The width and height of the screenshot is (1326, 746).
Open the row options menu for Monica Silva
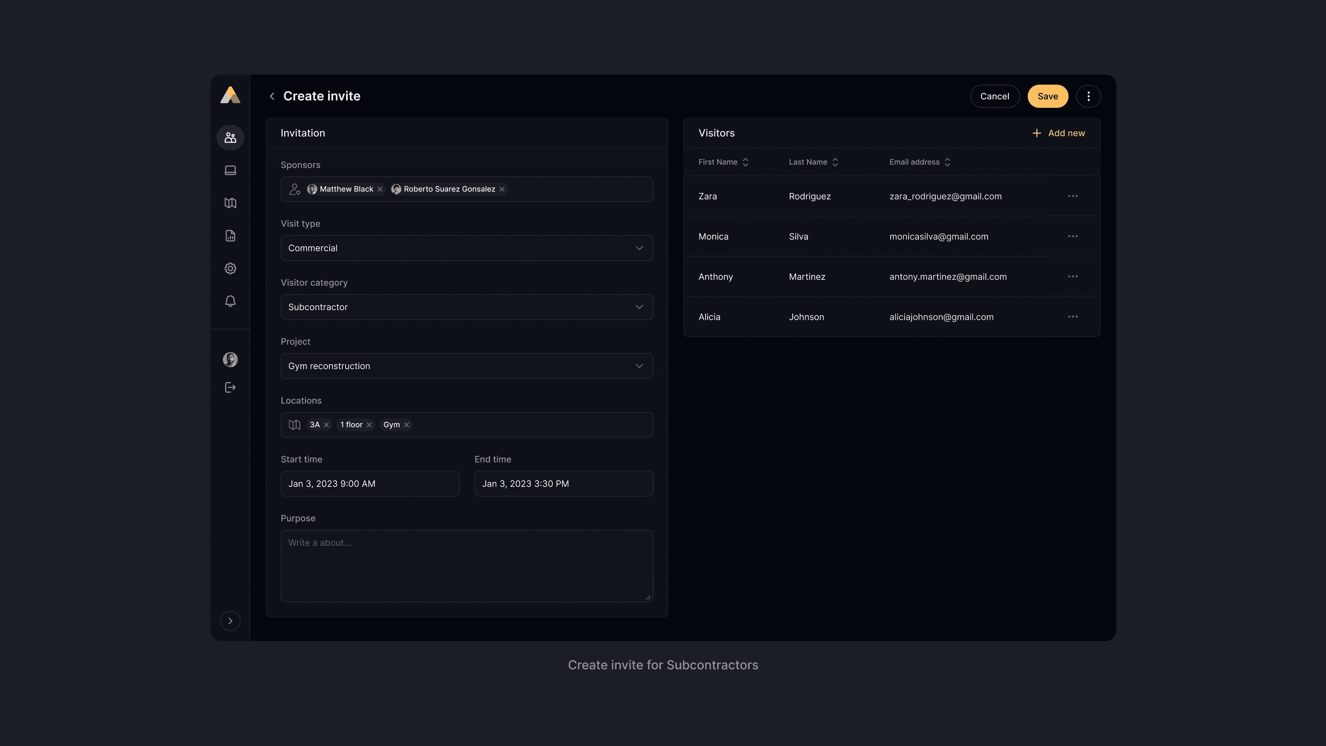click(1072, 236)
